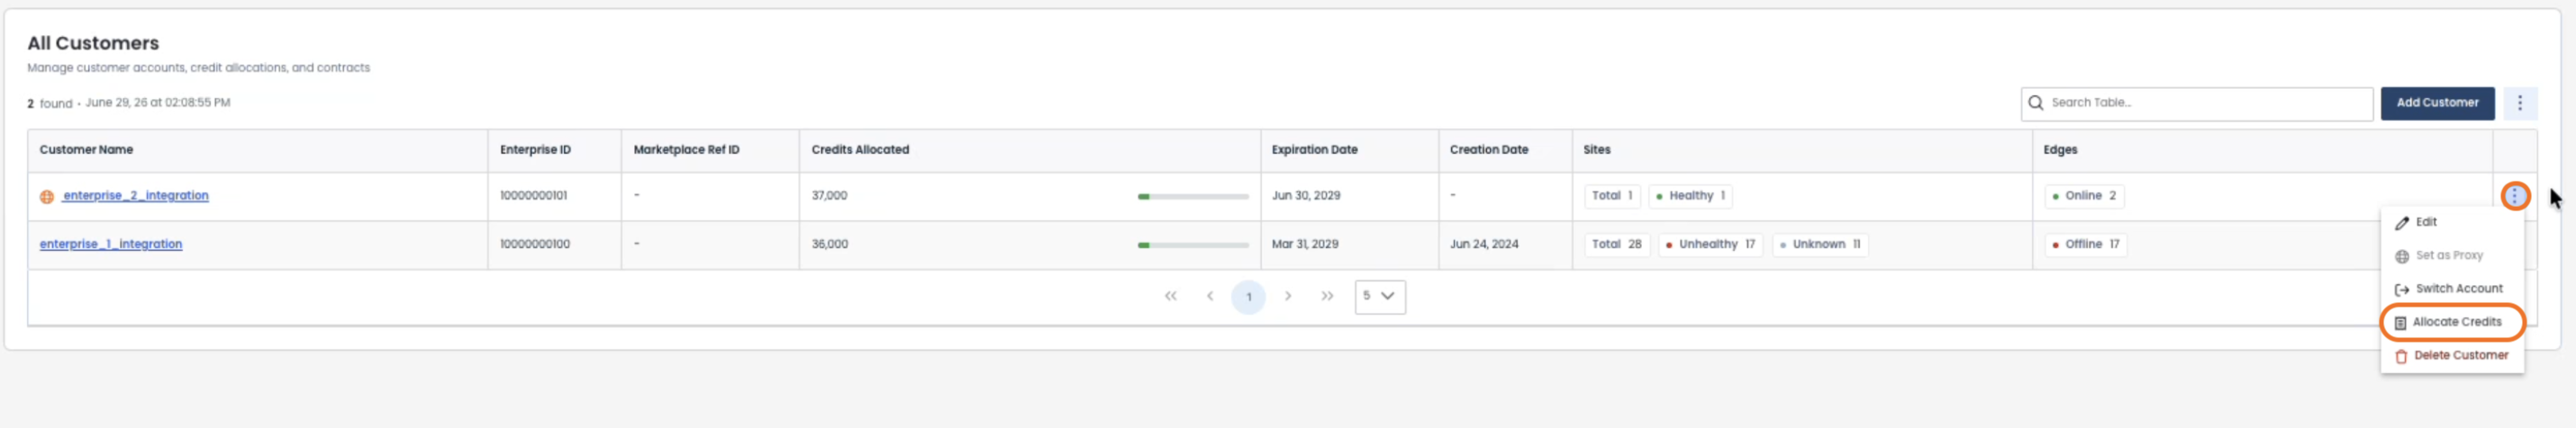Click the Online 2 edges badge
The image size is (2576, 428).
[x=2084, y=195]
